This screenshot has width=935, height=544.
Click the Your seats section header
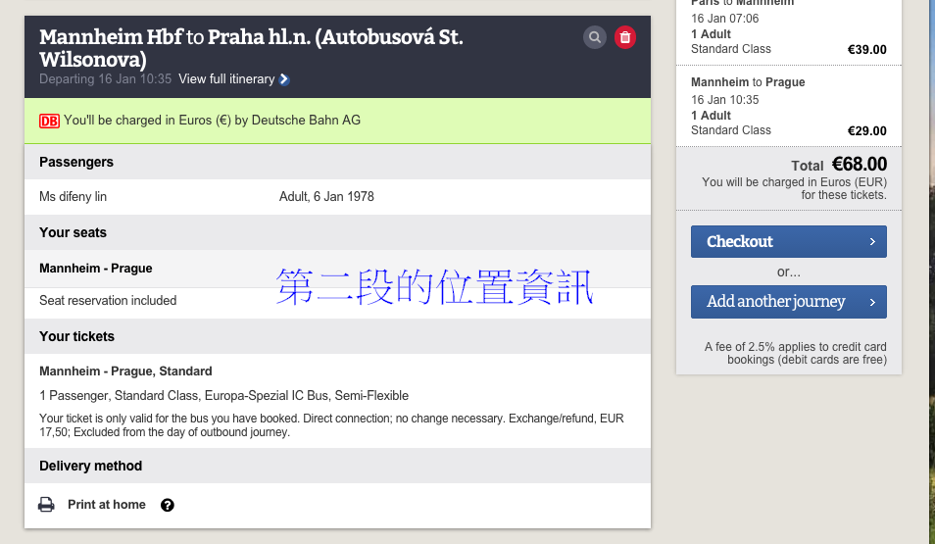(337, 232)
